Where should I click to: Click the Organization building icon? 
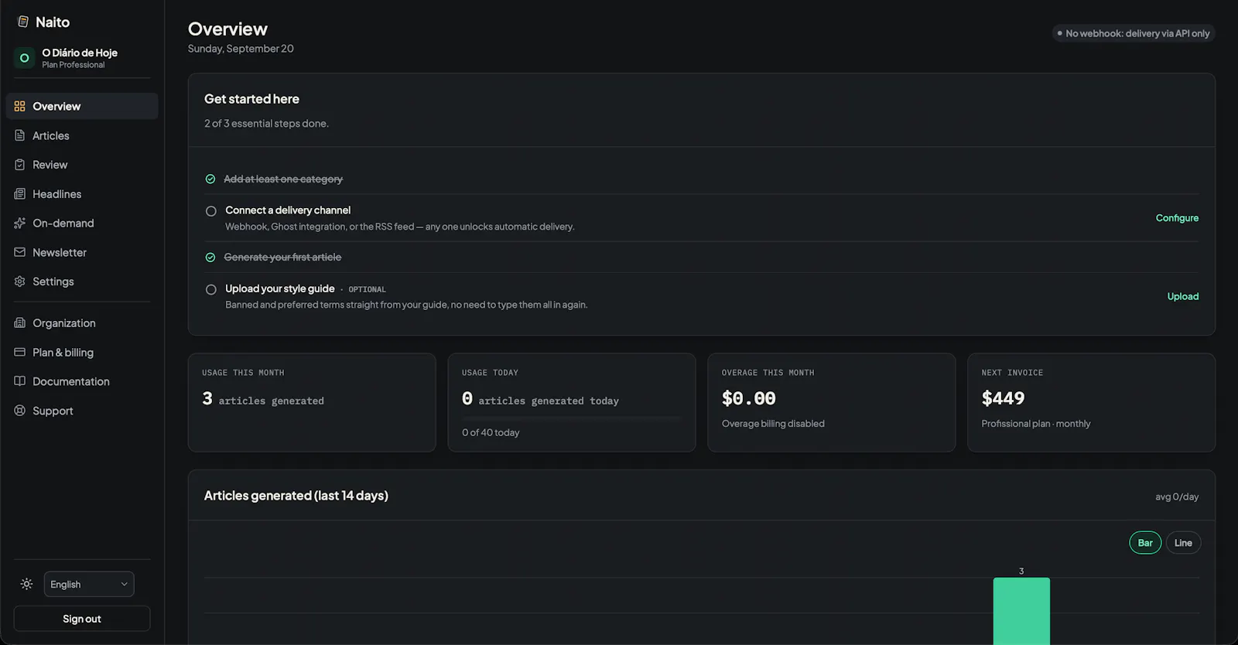click(x=20, y=323)
